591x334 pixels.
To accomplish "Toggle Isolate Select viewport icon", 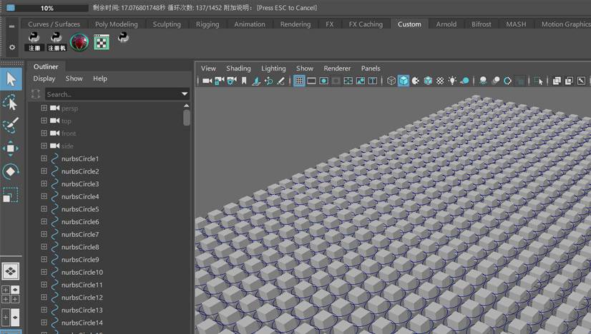I will pyautogui.click(x=539, y=81).
